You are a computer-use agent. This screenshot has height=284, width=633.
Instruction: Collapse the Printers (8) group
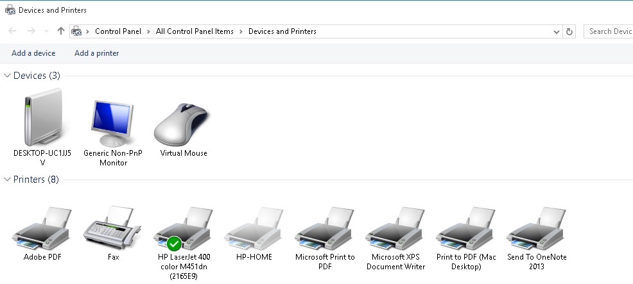(7, 180)
